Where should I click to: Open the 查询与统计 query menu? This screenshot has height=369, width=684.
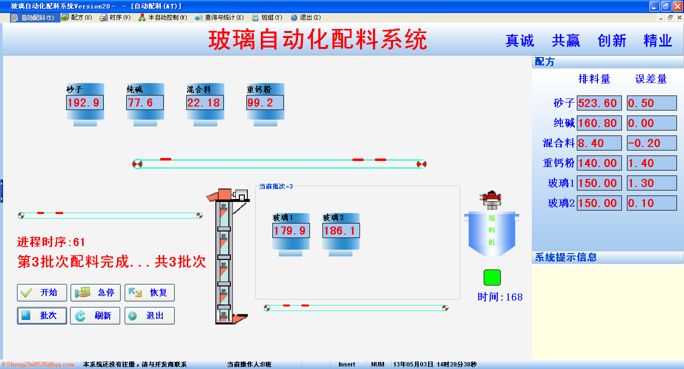click(x=219, y=17)
